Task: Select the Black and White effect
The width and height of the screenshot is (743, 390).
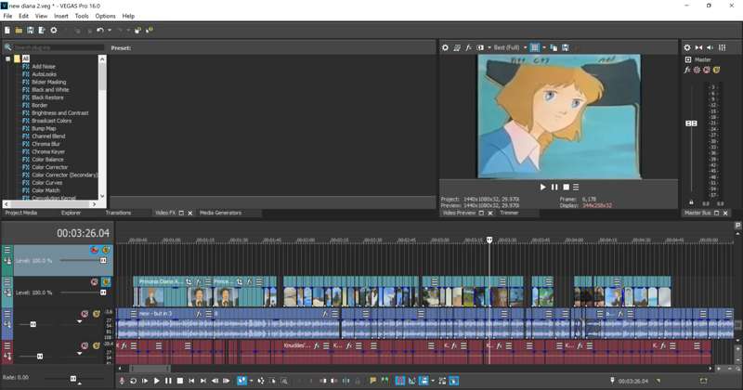Action: pos(50,89)
